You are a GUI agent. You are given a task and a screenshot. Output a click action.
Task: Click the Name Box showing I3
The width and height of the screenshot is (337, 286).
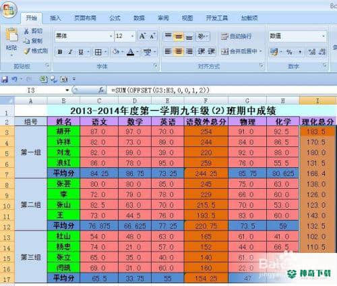(x=36, y=90)
